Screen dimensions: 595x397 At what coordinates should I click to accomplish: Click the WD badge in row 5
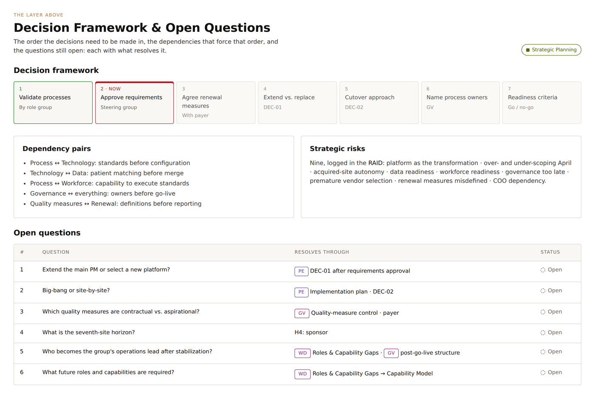tap(303, 353)
